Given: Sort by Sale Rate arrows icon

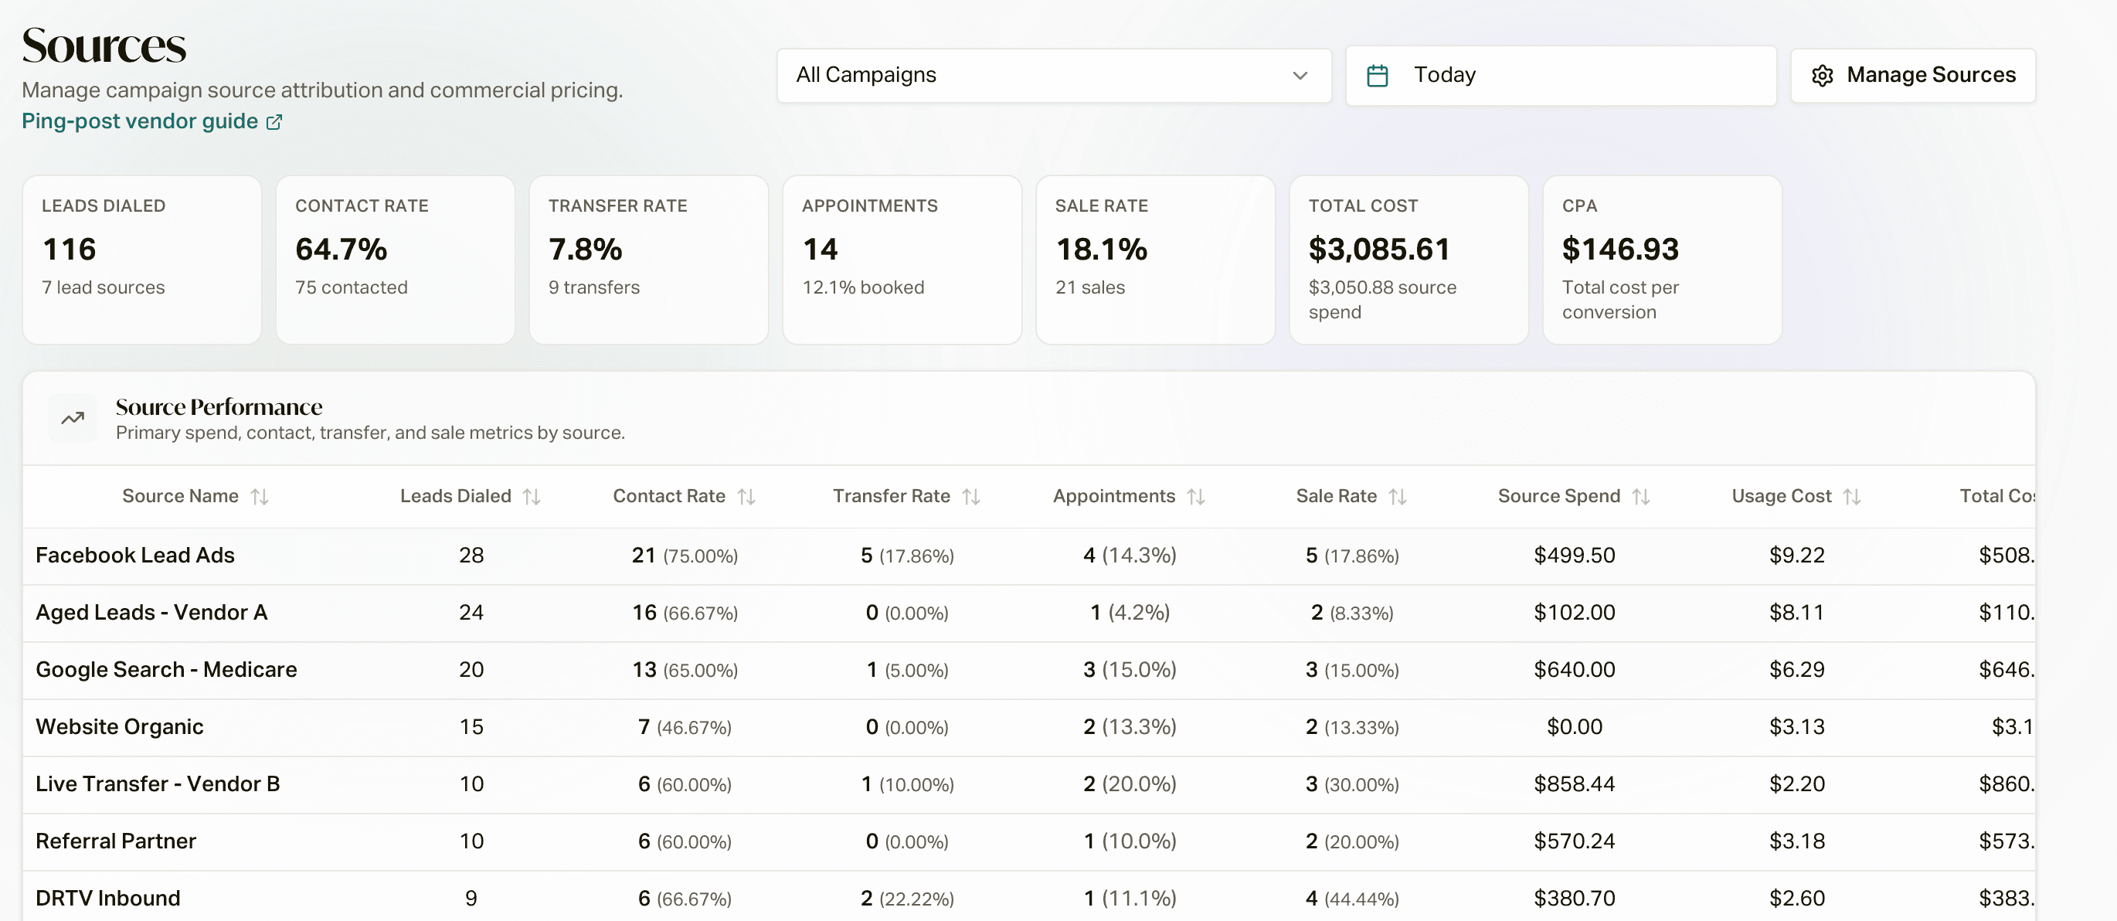Looking at the screenshot, I should click(x=1398, y=496).
